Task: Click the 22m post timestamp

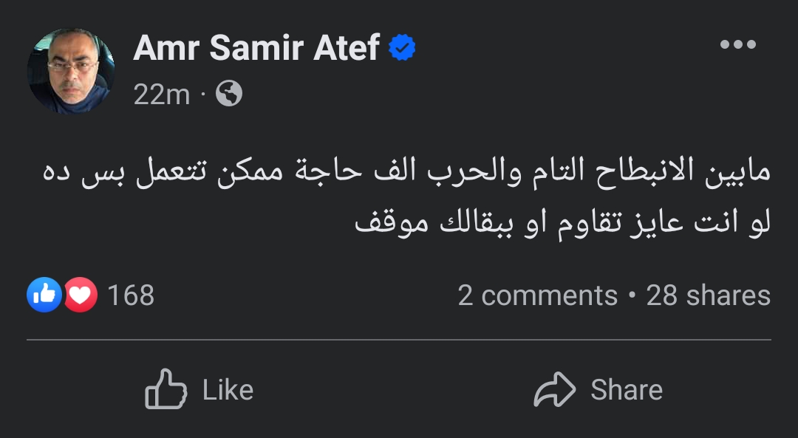Action: click(x=162, y=95)
